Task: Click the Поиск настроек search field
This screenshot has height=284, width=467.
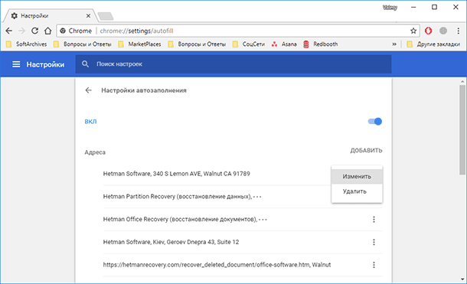Action: (233, 64)
